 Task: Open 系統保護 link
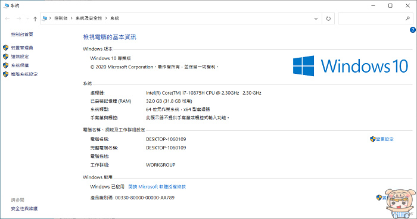(20, 65)
